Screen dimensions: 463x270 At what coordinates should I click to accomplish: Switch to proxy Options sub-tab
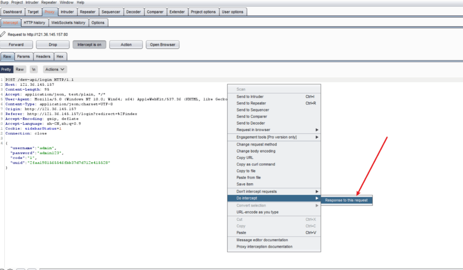[x=98, y=23]
